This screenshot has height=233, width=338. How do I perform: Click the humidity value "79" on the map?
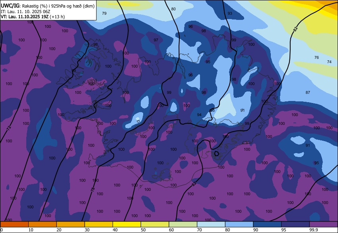coord(104,14)
